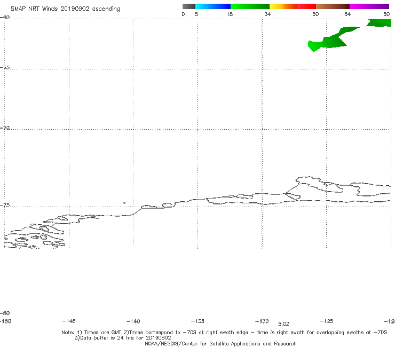Click the yellow-orange segment of the color bar
This screenshot has height=347, width=395.
pos(283,6)
